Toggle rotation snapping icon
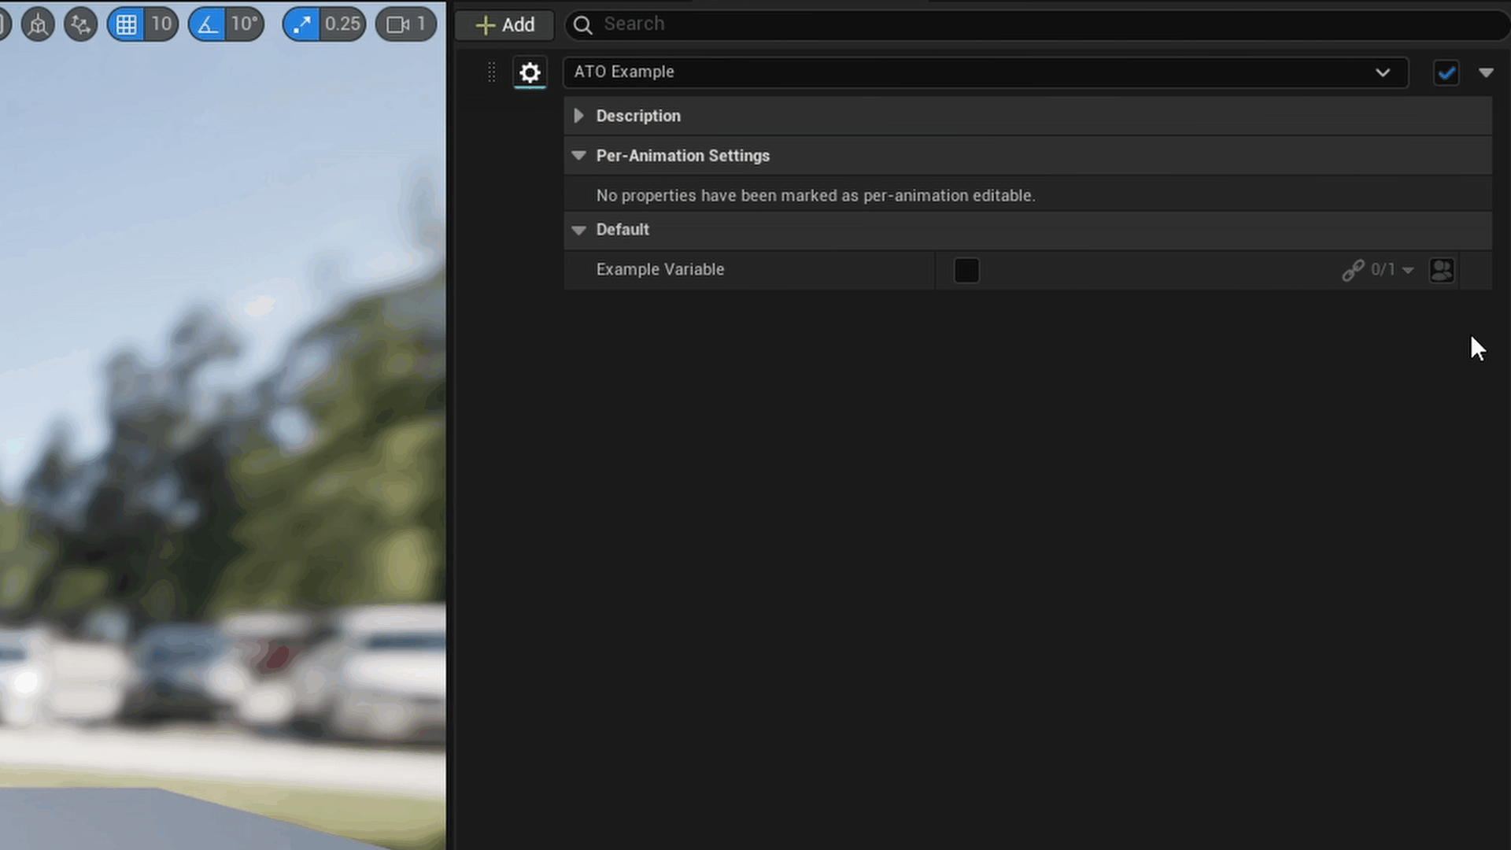This screenshot has width=1511, height=850. pyautogui.click(x=208, y=24)
